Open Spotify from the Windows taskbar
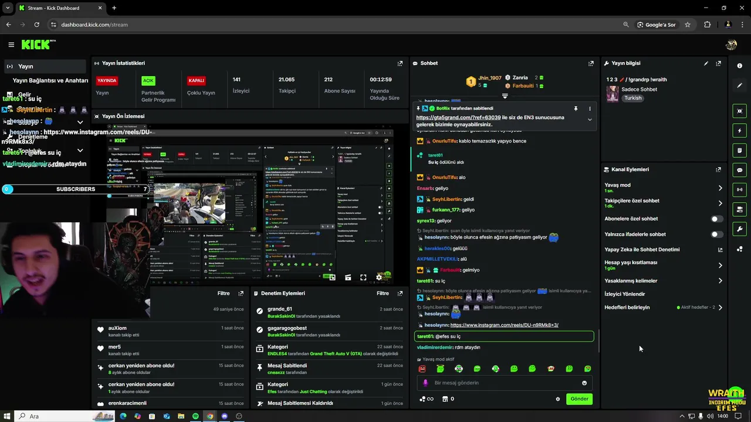The width and height of the screenshot is (751, 422). [x=195, y=416]
